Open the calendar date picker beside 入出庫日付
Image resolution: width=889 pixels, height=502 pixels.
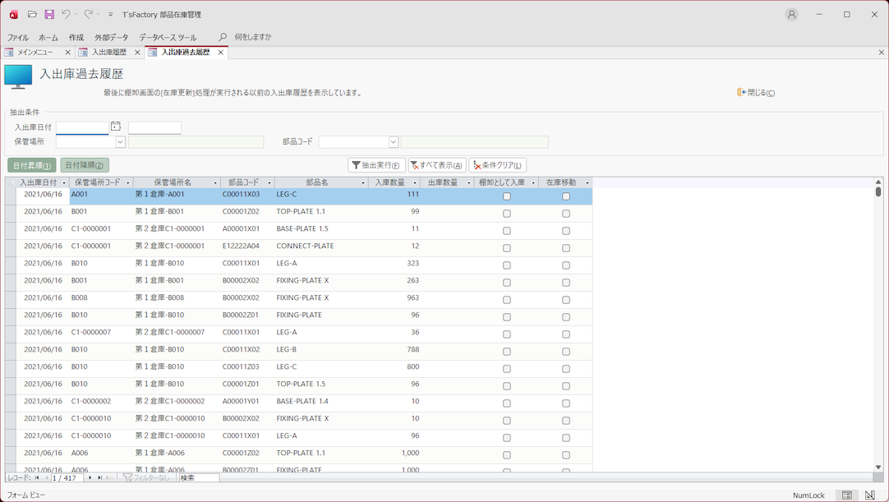click(116, 127)
